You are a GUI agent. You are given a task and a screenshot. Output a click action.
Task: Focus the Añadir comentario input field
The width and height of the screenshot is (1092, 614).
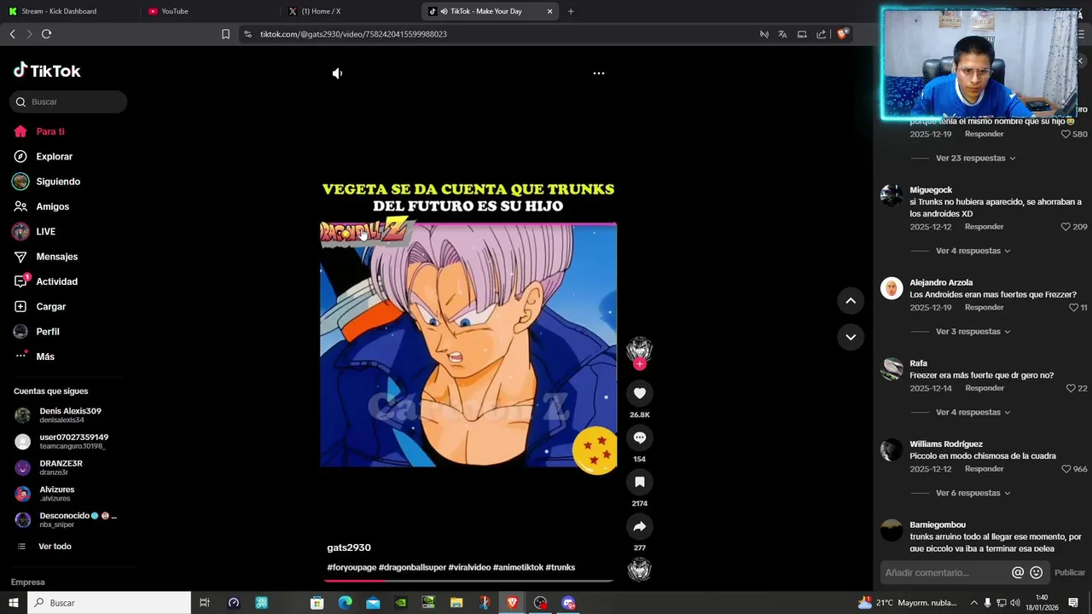tap(943, 573)
